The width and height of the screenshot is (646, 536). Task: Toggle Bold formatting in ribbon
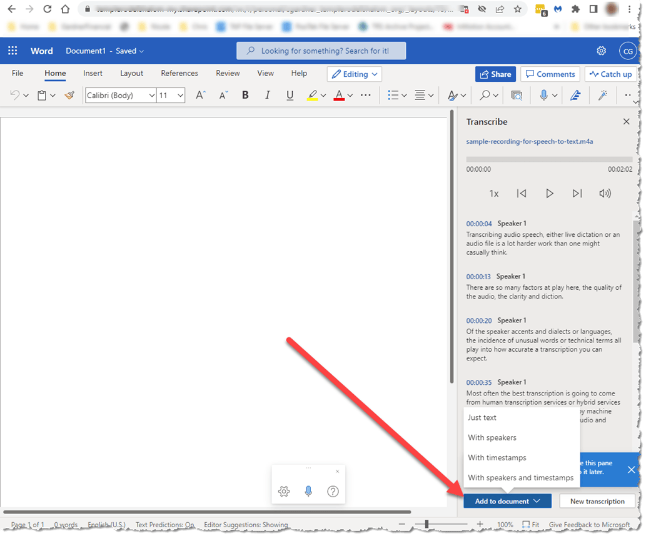[245, 95]
